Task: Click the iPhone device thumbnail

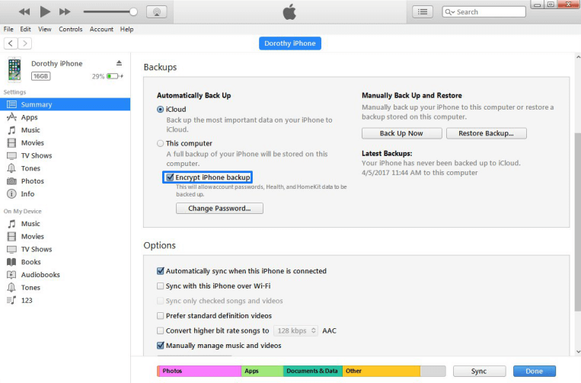Action: point(14,69)
